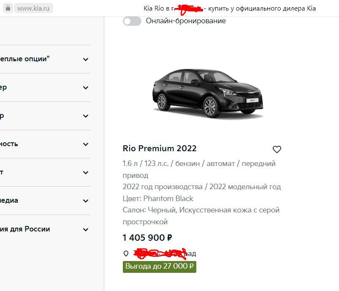339x291 pixels.
Task: Click the green "Выгода до 27 000 ₽" badge
Action: click(160, 267)
